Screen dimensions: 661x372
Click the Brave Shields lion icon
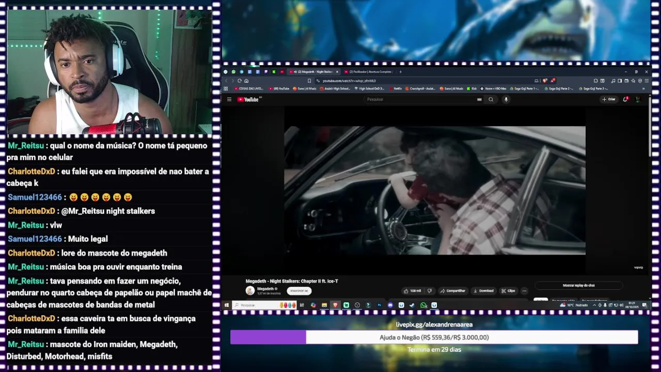click(545, 81)
